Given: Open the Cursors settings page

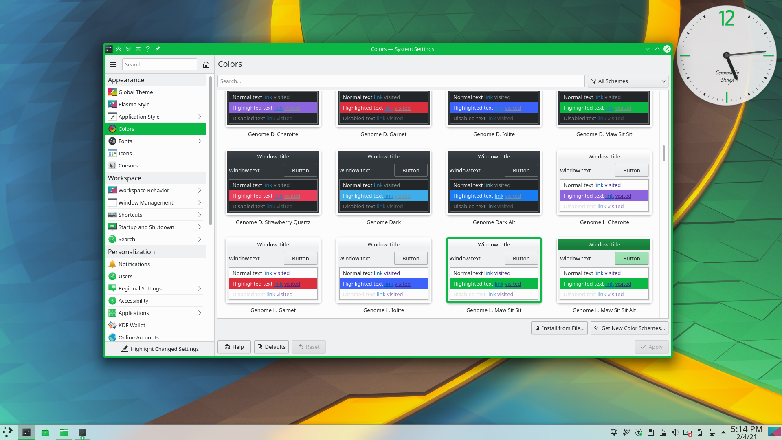Looking at the screenshot, I should click(x=155, y=165).
